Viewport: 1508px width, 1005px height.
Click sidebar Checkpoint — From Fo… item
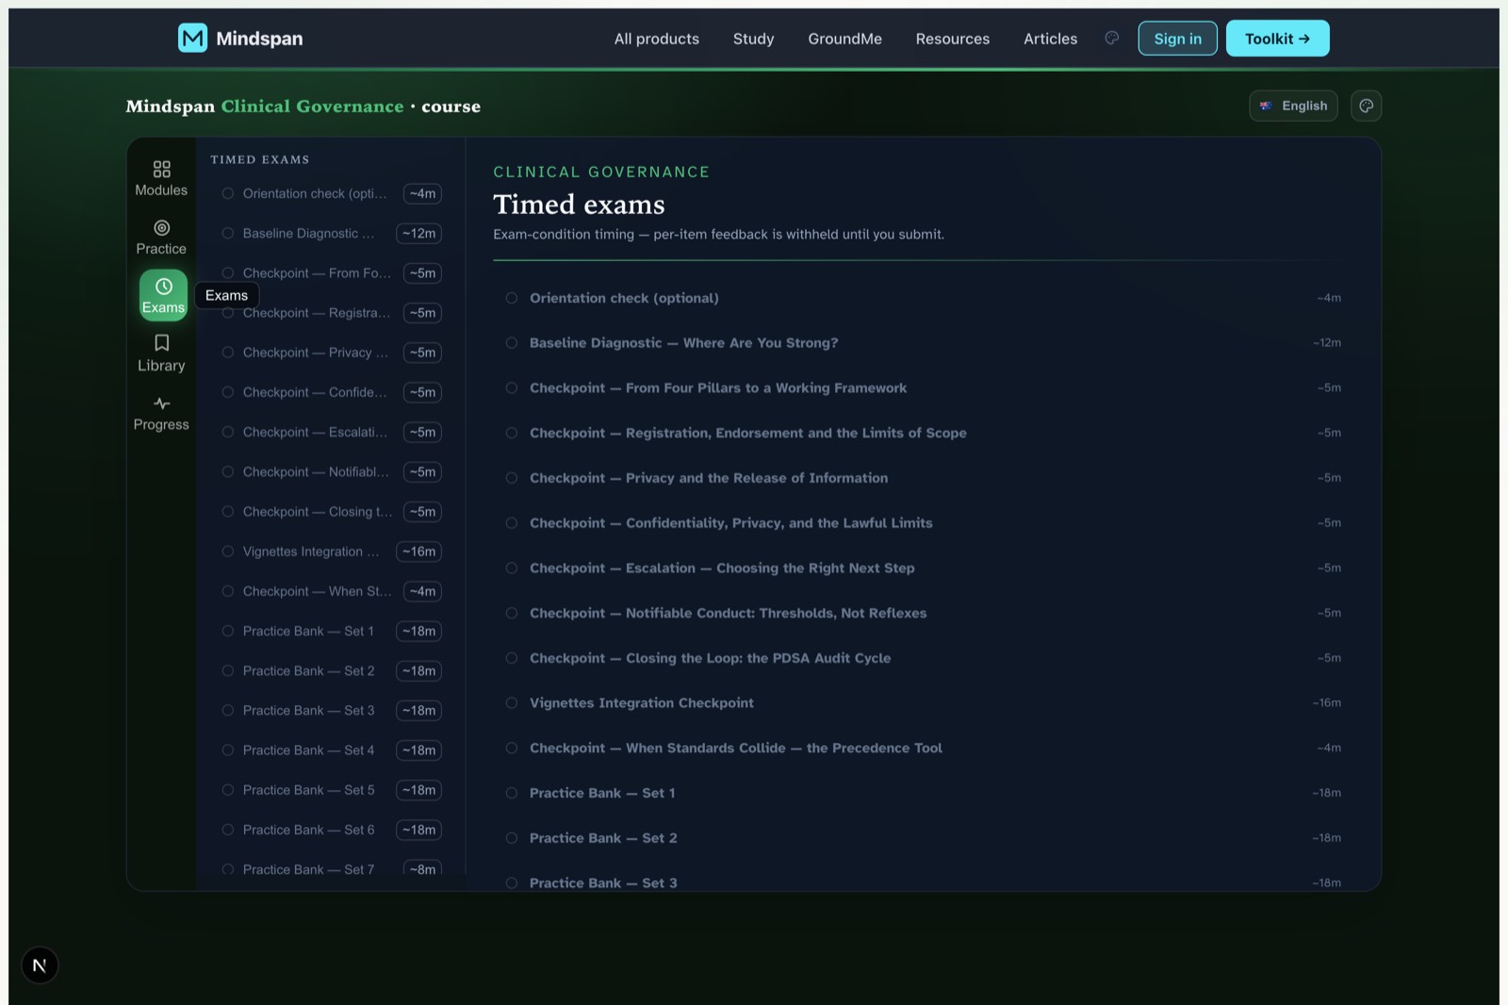tap(332, 273)
